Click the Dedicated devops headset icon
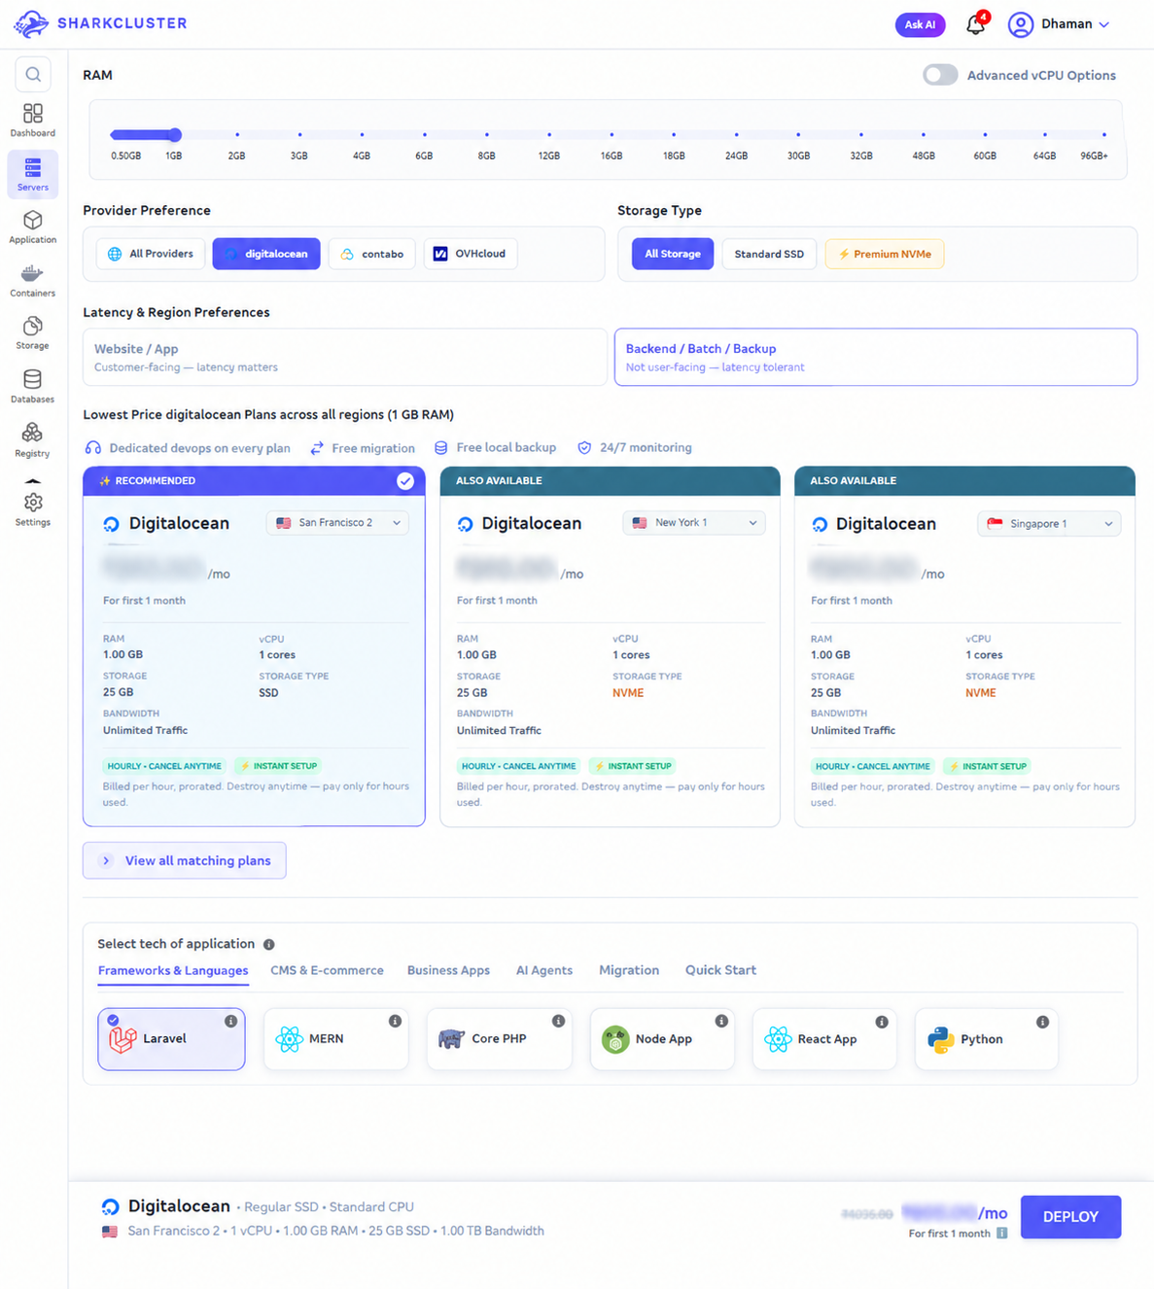1154x1289 pixels. [x=93, y=448]
